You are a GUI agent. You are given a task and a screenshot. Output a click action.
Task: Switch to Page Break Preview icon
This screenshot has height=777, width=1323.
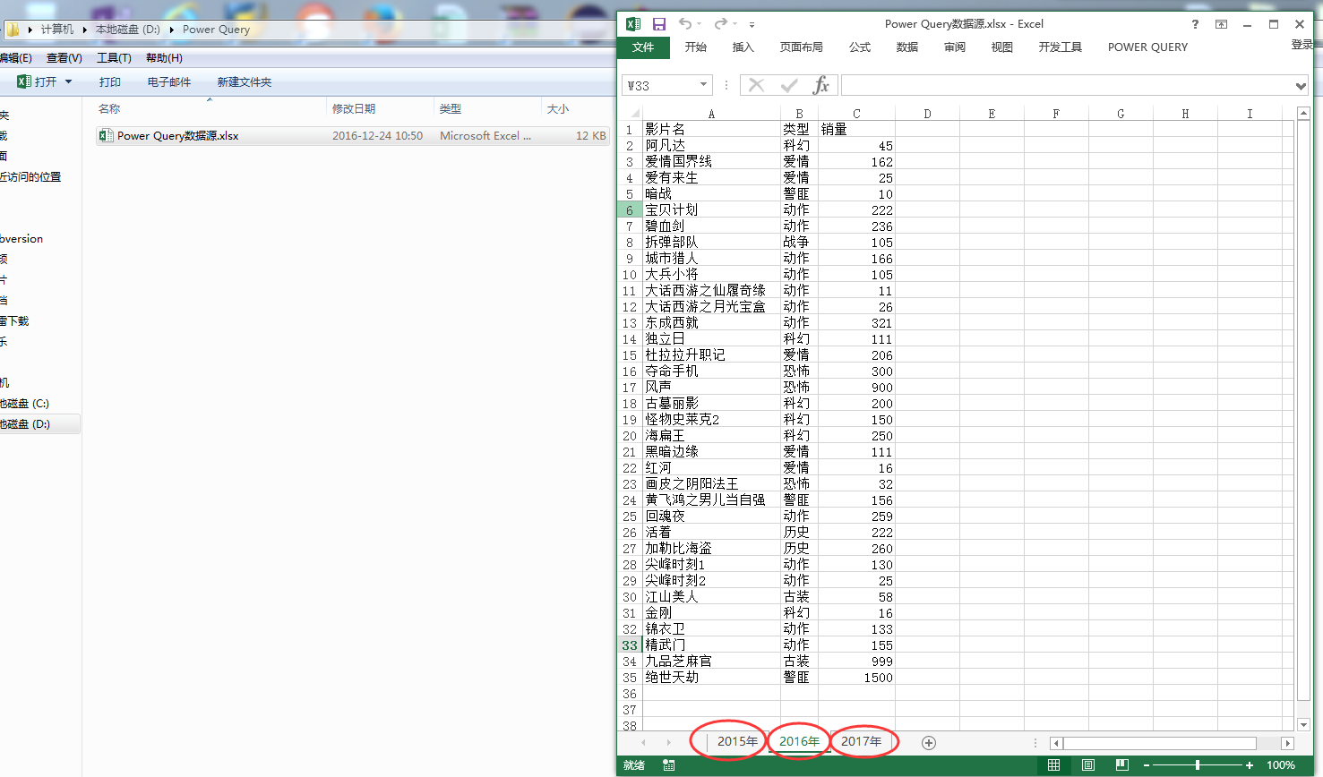click(1122, 765)
